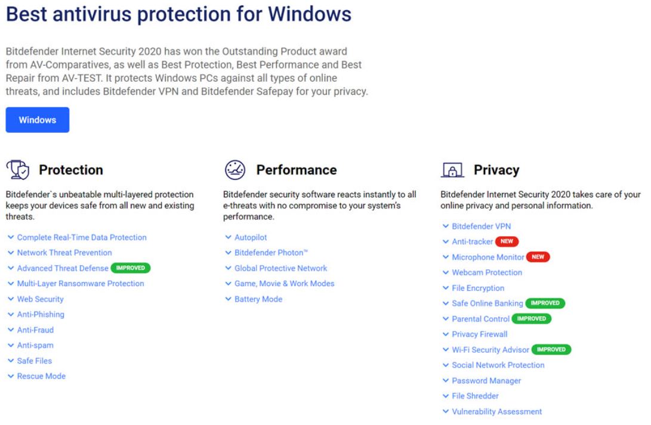Click the Performance speedometer icon
This screenshot has width=651, height=425.
[x=234, y=170]
